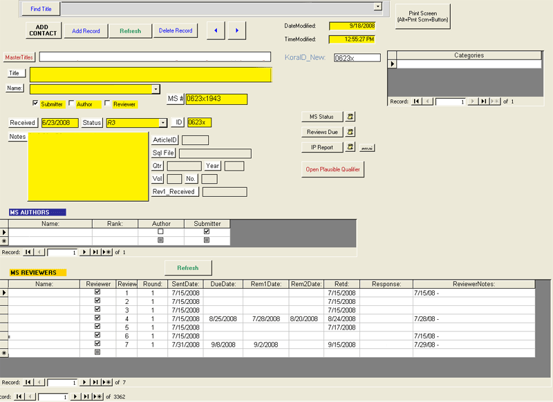The width and height of the screenshot is (553, 402).
Task: Go to next record in main form navigator
Action: [75, 396]
